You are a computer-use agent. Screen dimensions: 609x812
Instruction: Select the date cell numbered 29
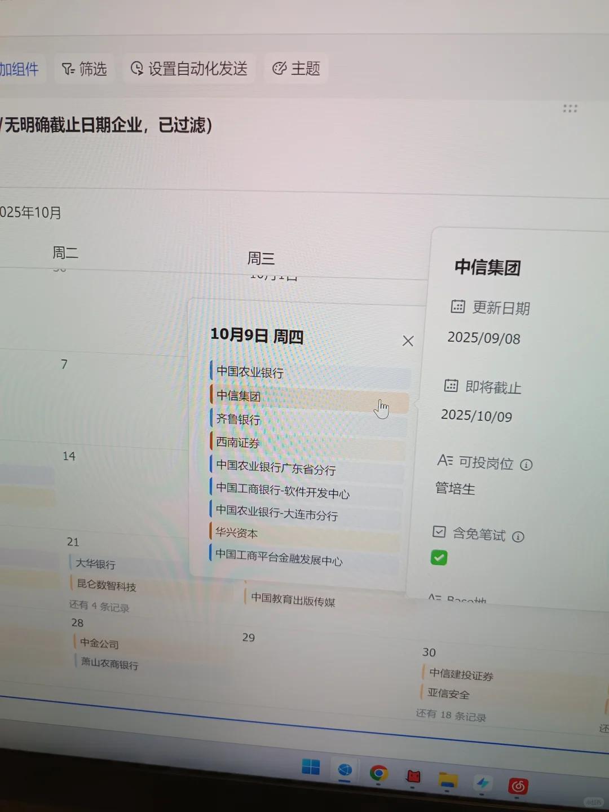pos(249,638)
